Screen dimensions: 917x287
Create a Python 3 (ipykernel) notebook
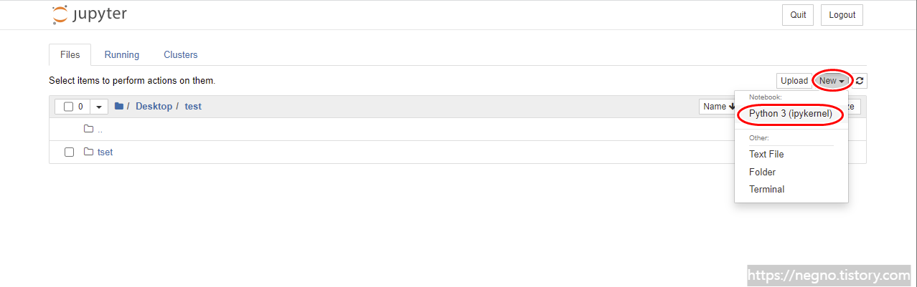coord(791,114)
